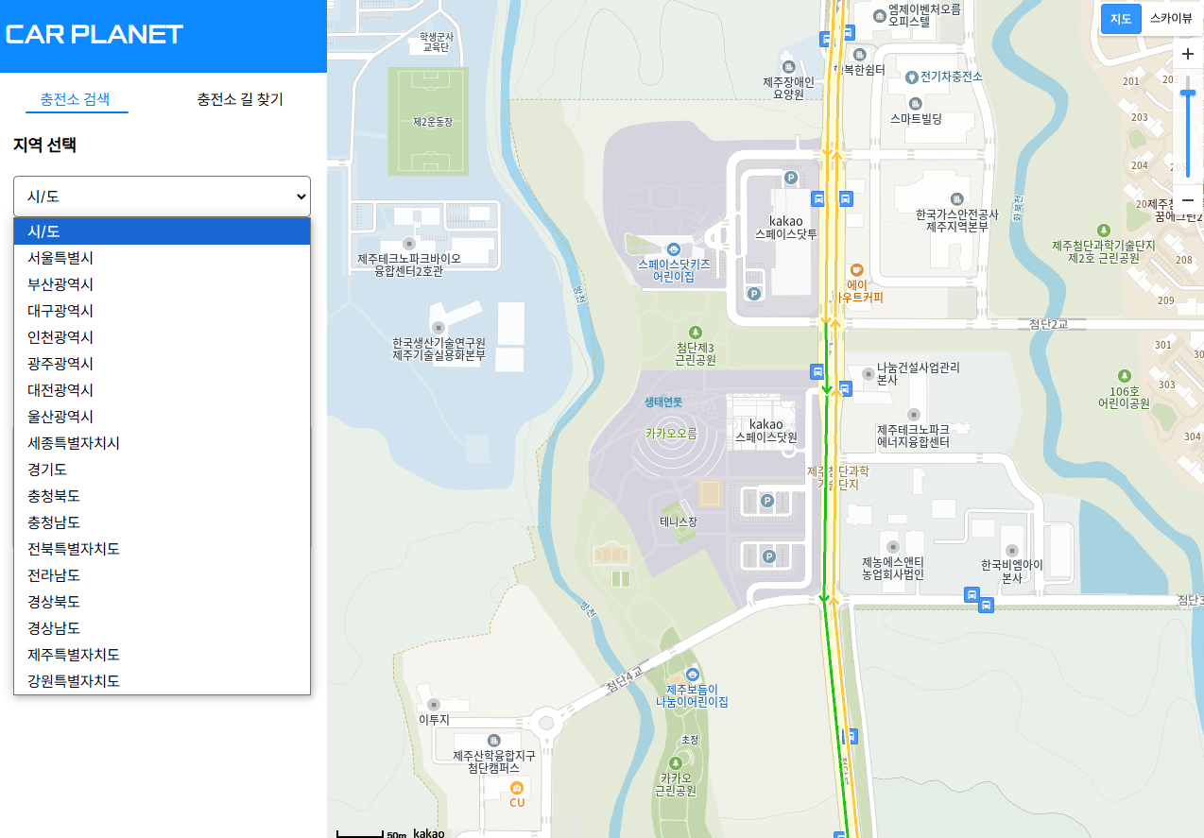Viewport: 1204px width, 838px height.
Task: Click the 한국생산기술연구원 building icon
Action: pyautogui.click(x=439, y=327)
